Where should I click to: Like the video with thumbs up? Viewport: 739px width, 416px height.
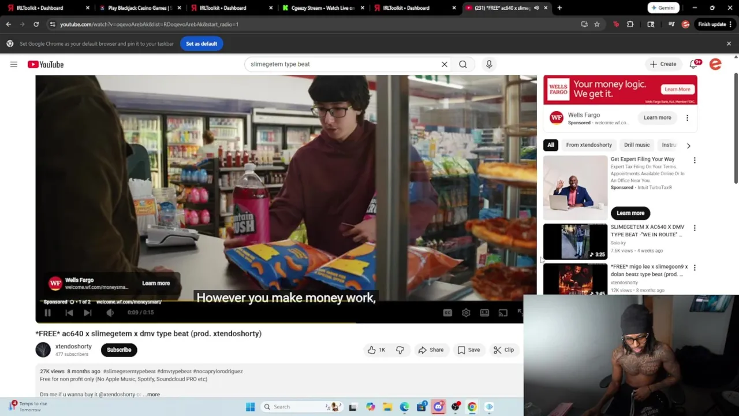coord(376,350)
